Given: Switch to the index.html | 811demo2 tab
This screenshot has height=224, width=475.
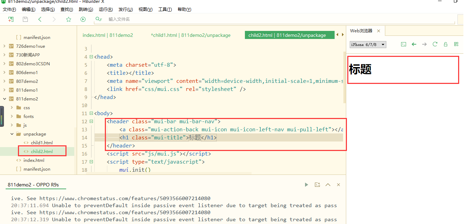Looking at the screenshot, I should [108, 35].
